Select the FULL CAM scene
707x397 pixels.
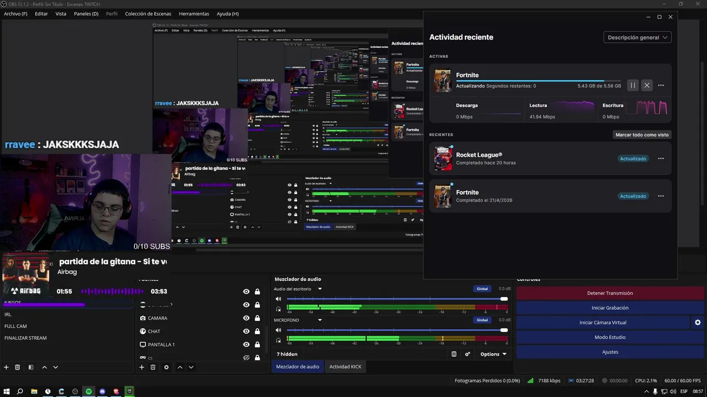pos(15,326)
